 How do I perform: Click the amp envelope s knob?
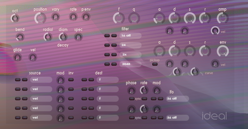click(190, 18)
